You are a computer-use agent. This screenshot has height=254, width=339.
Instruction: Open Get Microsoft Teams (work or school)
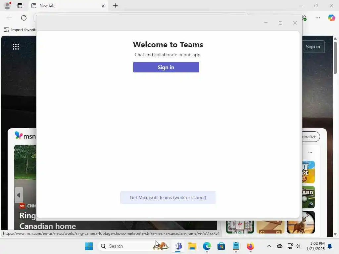pyautogui.click(x=168, y=197)
